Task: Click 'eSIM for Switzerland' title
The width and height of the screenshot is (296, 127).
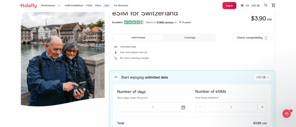Action: point(145,14)
